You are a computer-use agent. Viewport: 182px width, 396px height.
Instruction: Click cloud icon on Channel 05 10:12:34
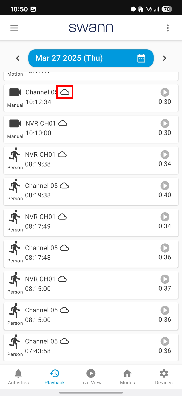coord(65,92)
